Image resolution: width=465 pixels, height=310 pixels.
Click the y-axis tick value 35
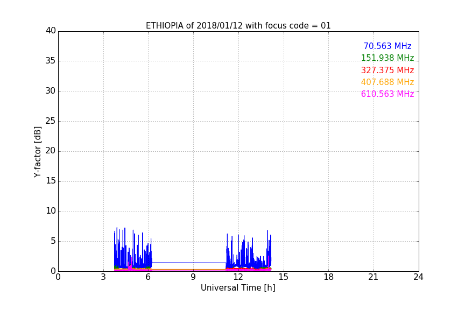(x=51, y=61)
